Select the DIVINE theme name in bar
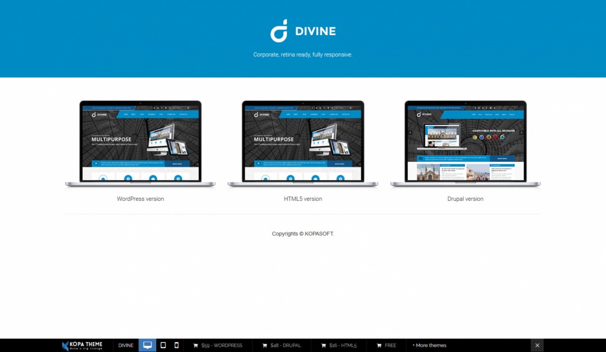 coord(126,345)
